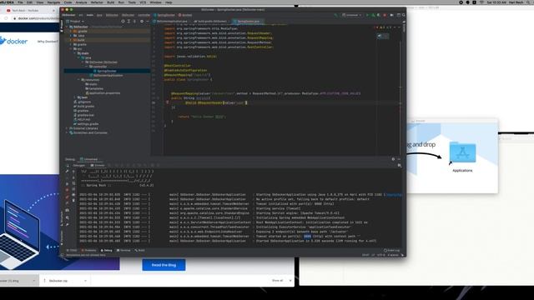Click Collapse All icon in Project panel header
This screenshot has height=300, width=534.
(x=134, y=22)
